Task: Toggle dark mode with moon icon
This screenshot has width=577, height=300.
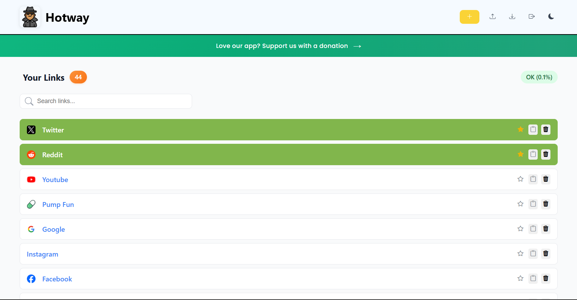Action: pos(551,17)
